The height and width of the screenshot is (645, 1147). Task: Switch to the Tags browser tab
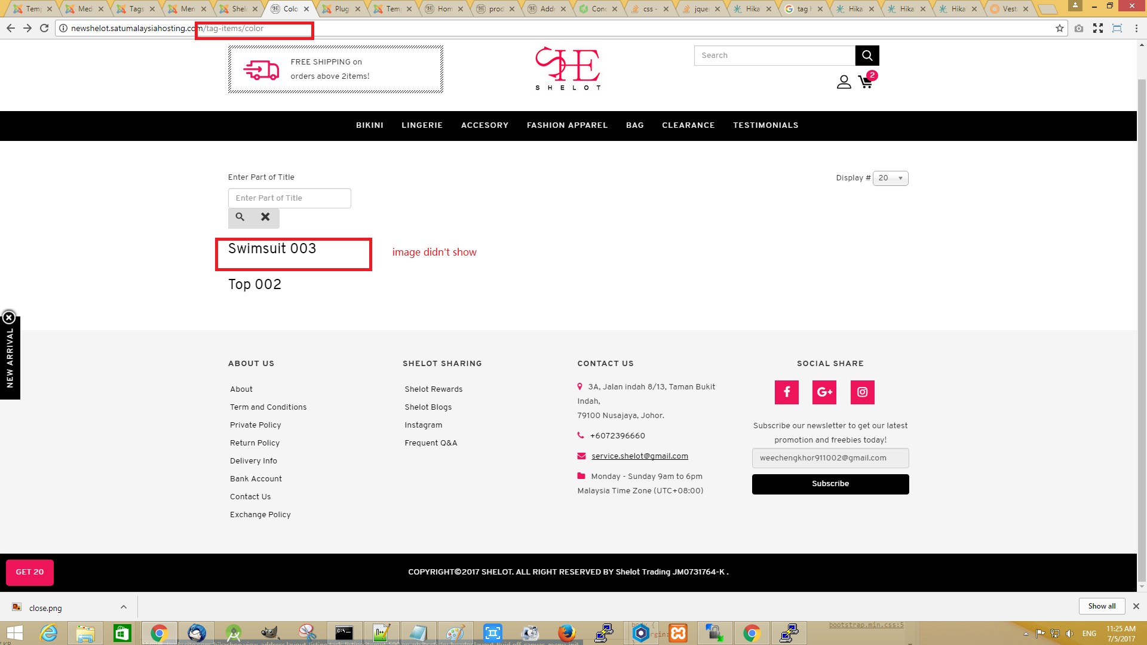click(x=136, y=9)
